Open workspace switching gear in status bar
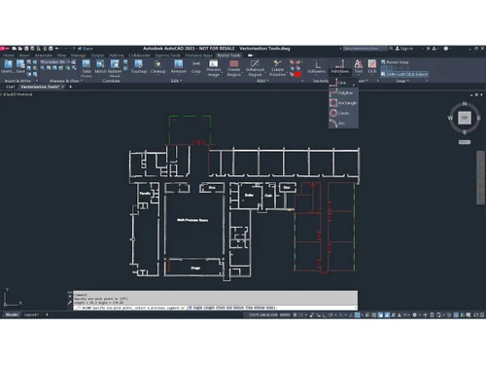The height and width of the screenshot is (365, 486). click(414, 314)
